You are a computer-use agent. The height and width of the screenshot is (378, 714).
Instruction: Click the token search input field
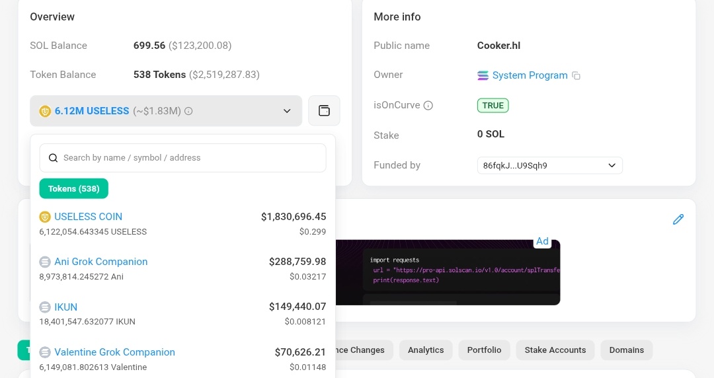coord(182,158)
